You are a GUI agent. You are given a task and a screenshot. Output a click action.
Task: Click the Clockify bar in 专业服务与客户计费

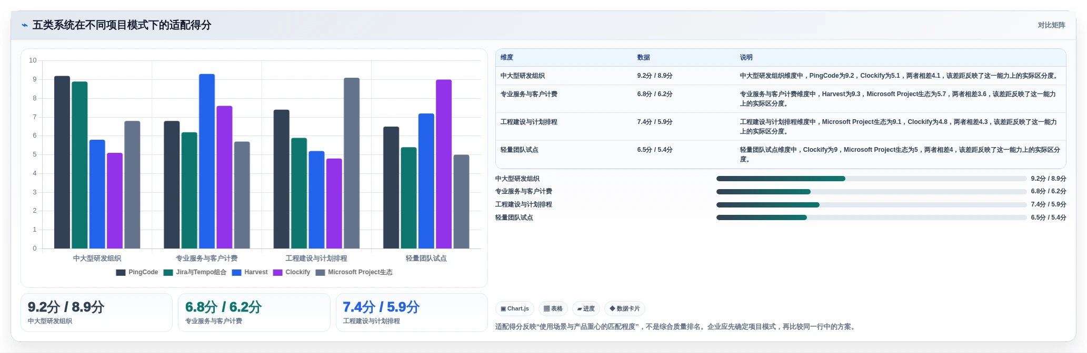(x=224, y=177)
